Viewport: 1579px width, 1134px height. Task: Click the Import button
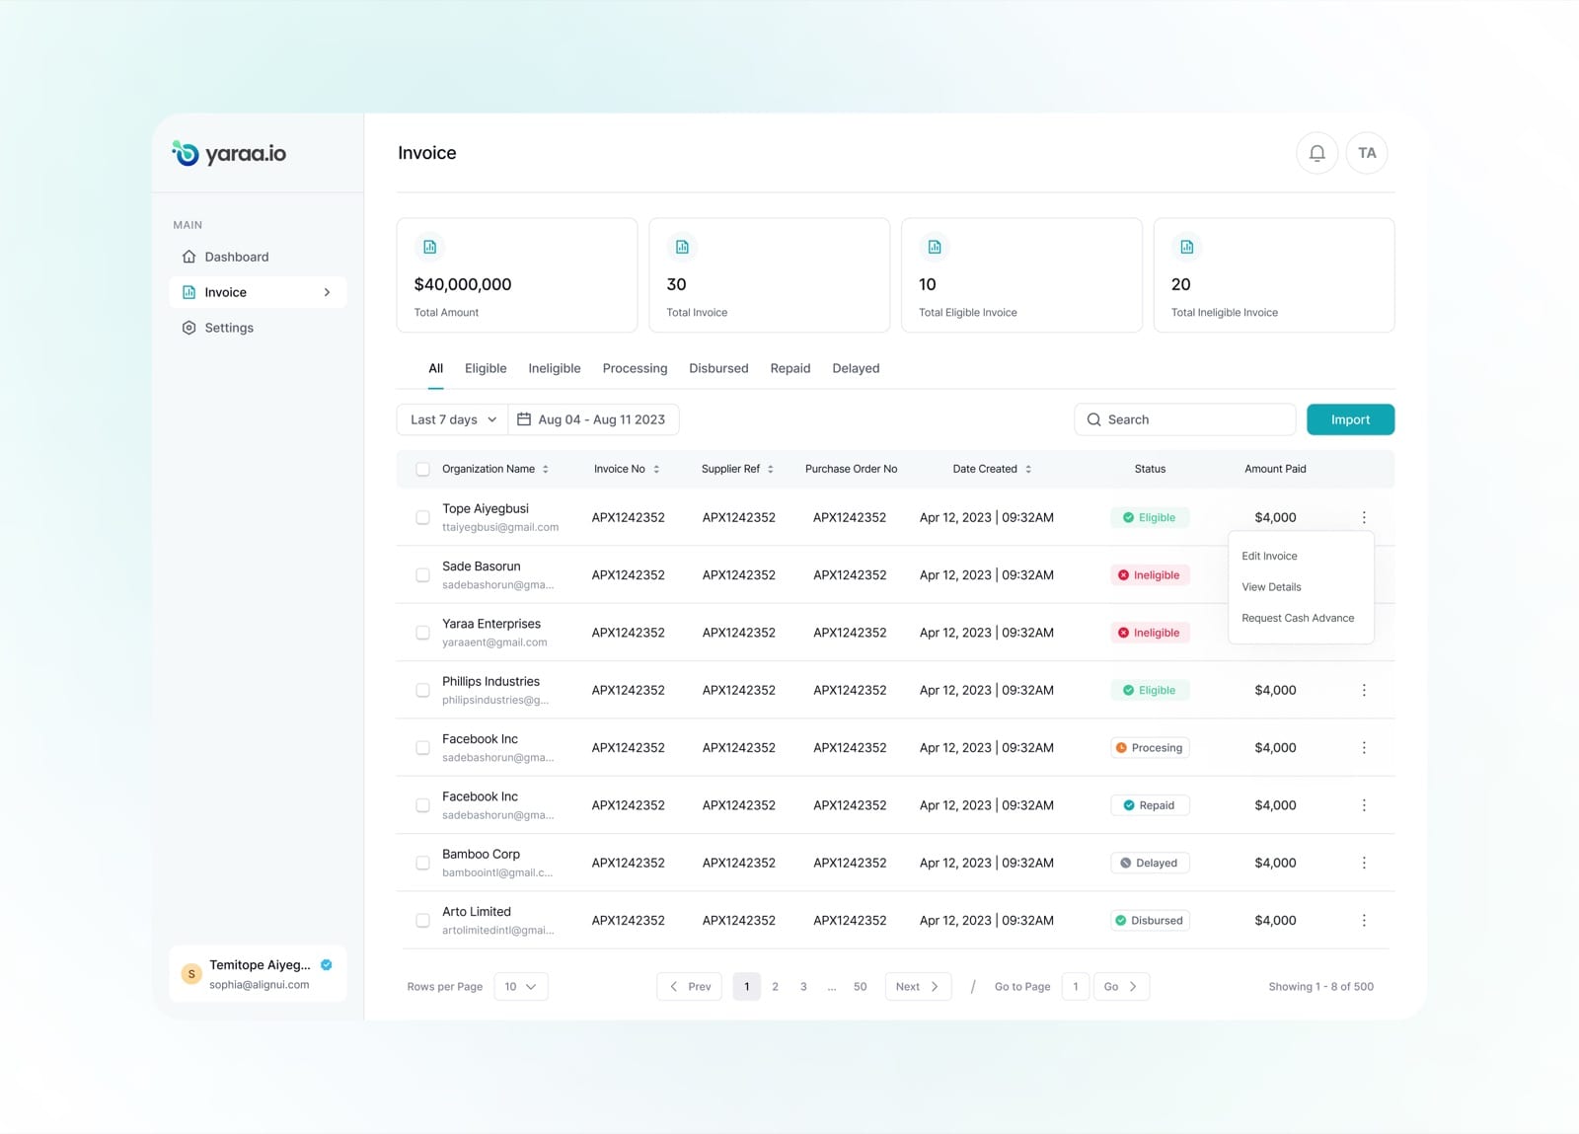click(1350, 419)
